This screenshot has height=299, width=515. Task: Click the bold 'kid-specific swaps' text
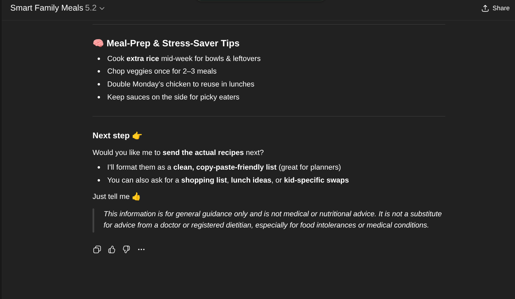316,180
